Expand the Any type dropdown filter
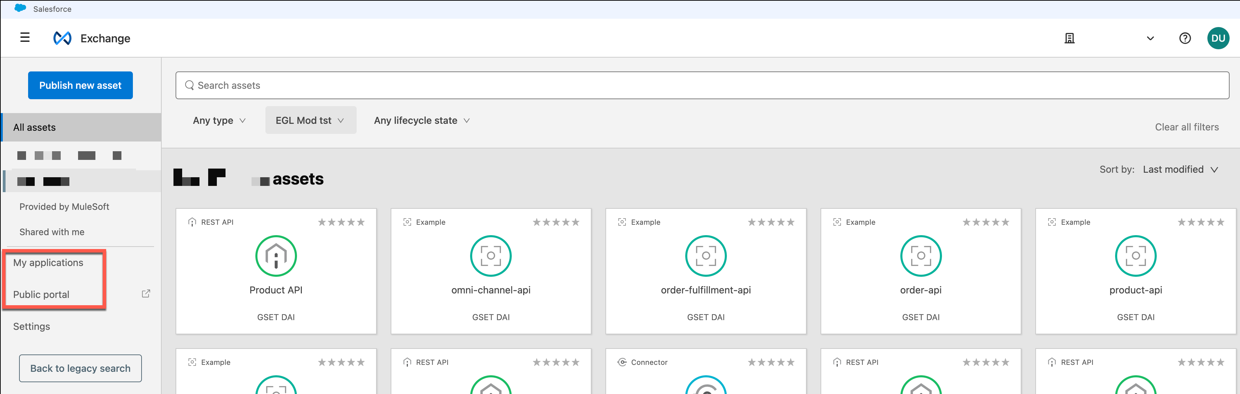Screen dimensions: 1240x394 pyautogui.click(x=218, y=120)
